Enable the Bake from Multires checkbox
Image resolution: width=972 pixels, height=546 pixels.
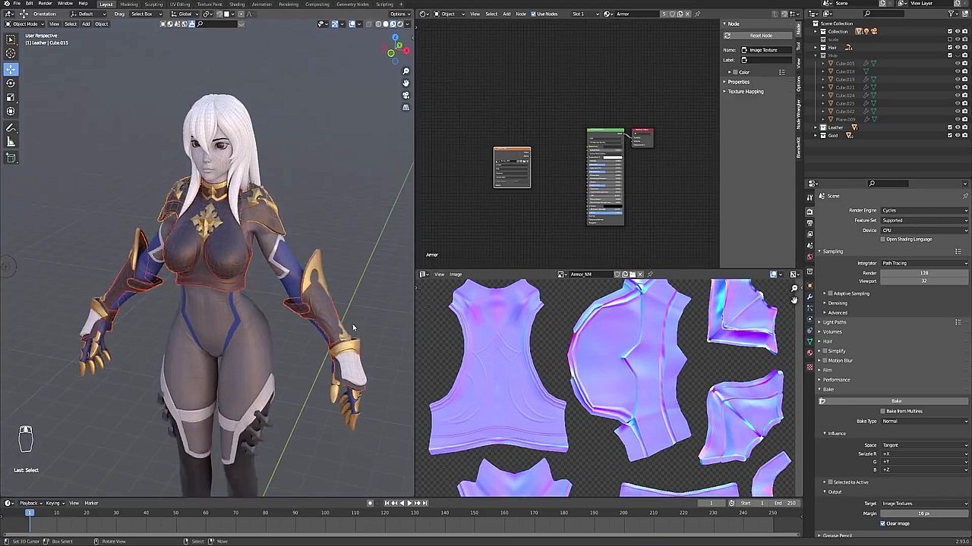883,411
